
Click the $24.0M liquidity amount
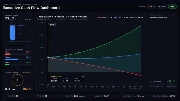28,20
